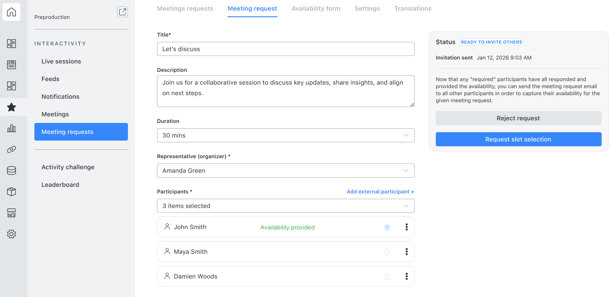Viewport: 614px width, 297px height.
Task: Open Live sessions in the Interactivity menu
Action: tap(81, 61)
